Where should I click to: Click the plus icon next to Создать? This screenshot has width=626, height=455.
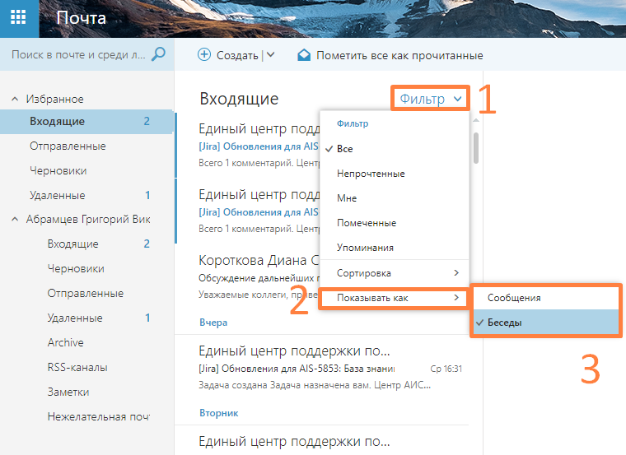coord(204,55)
